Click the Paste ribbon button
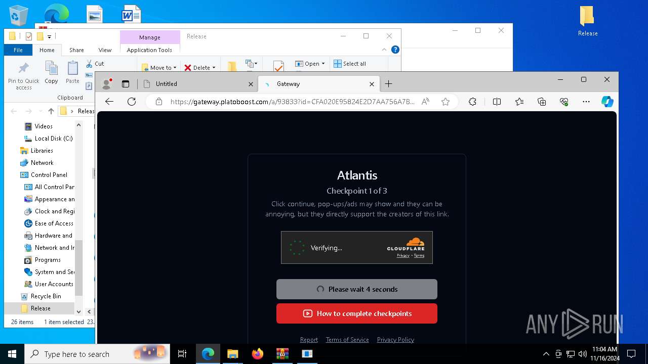This screenshot has height=364, width=648. point(72,72)
